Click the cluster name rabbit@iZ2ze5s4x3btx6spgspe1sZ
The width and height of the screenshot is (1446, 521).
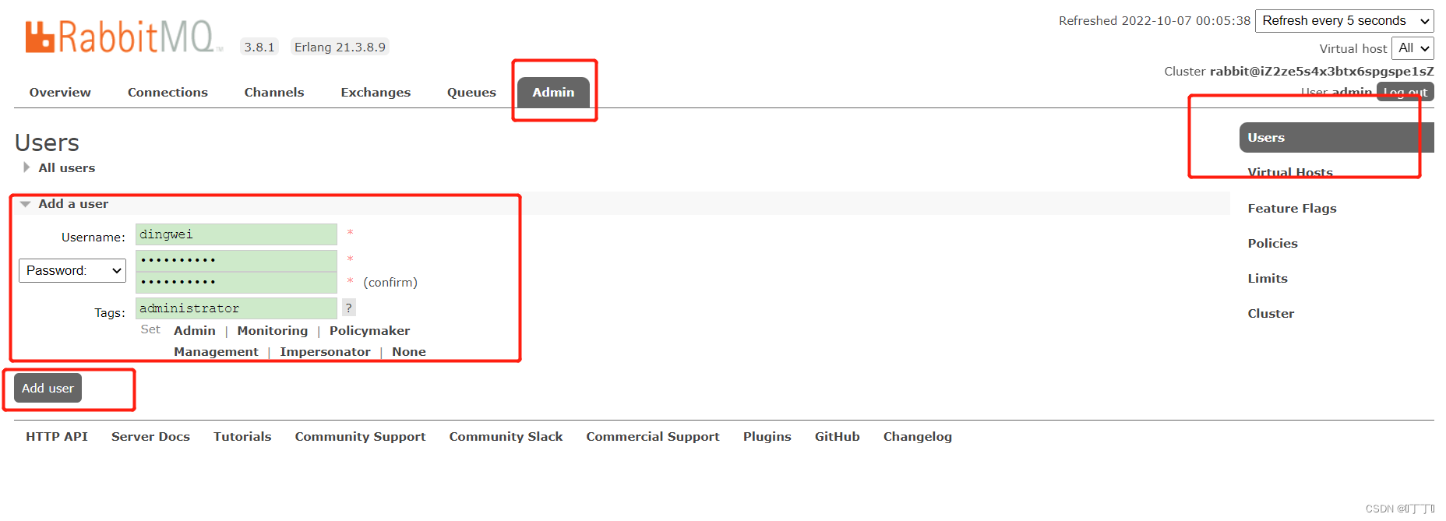tap(1321, 71)
